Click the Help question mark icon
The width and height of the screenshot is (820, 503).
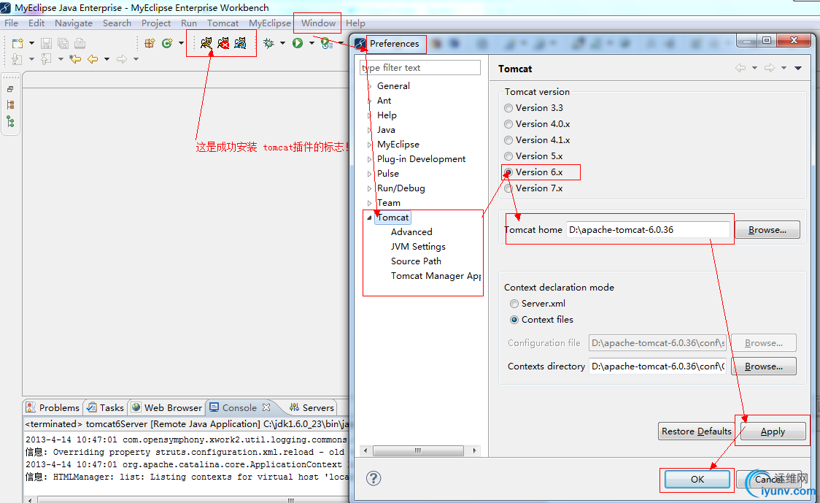pyautogui.click(x=374, y=478)
